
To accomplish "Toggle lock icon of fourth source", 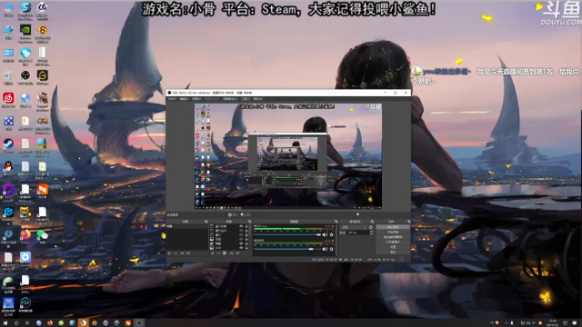I will [246, 239].
